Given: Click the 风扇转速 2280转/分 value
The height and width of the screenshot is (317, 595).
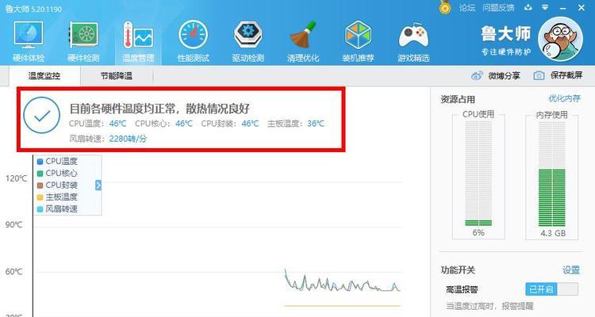Looking at the screenshot, I should [128, 139].
